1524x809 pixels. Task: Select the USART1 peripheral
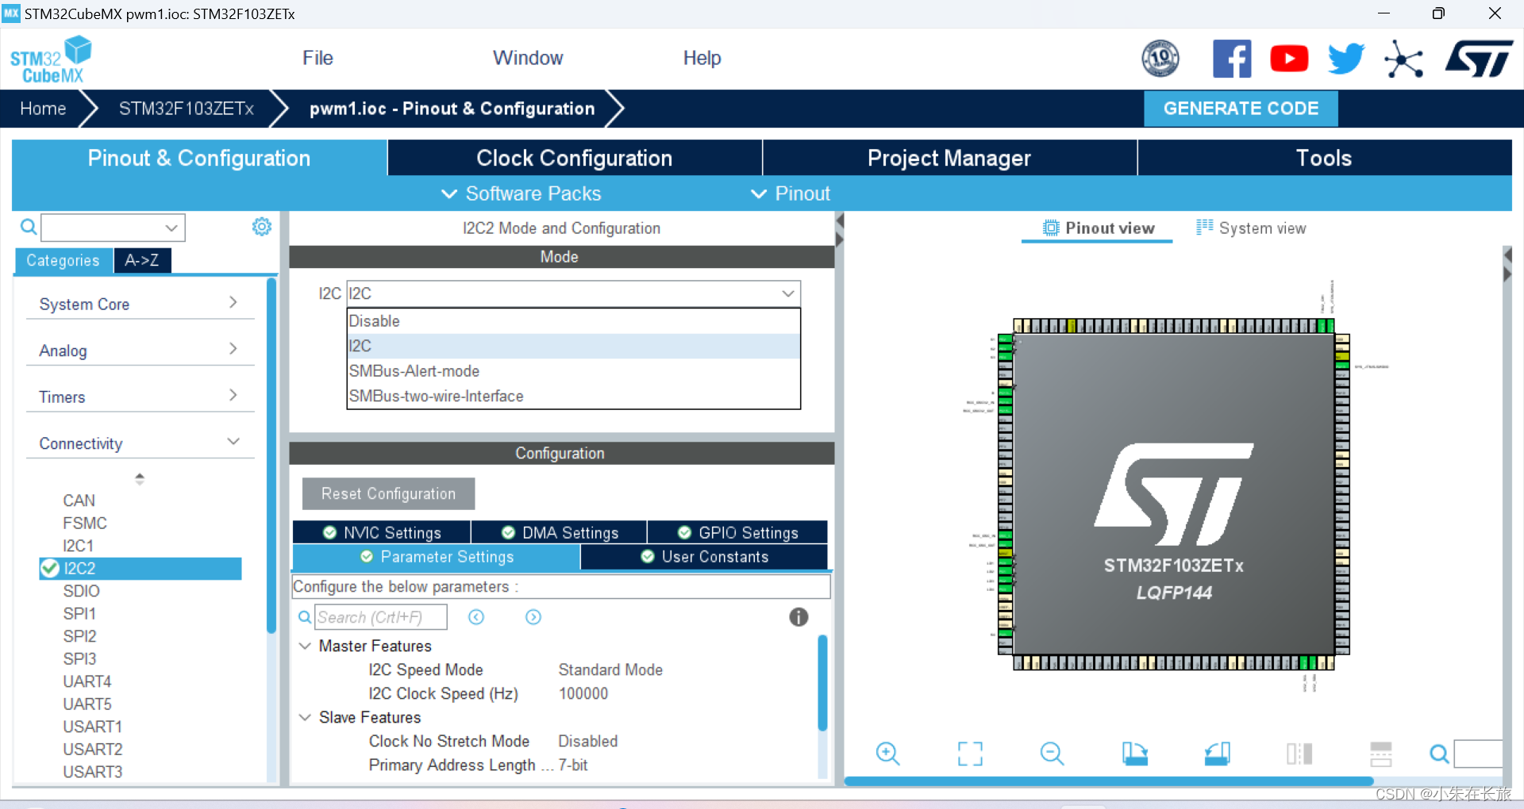[x=93, y=727]
